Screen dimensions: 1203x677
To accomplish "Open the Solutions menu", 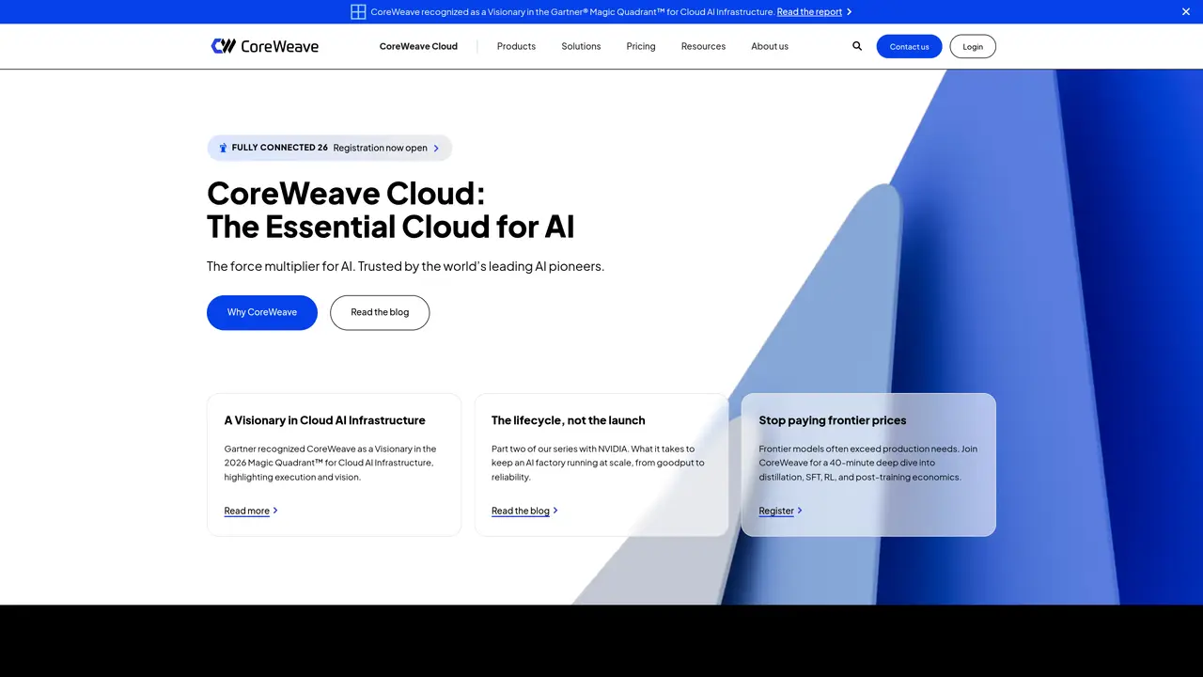I will (581, 46).
